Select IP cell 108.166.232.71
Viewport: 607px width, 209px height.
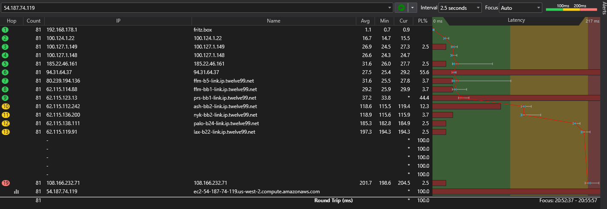pos(63,183)
